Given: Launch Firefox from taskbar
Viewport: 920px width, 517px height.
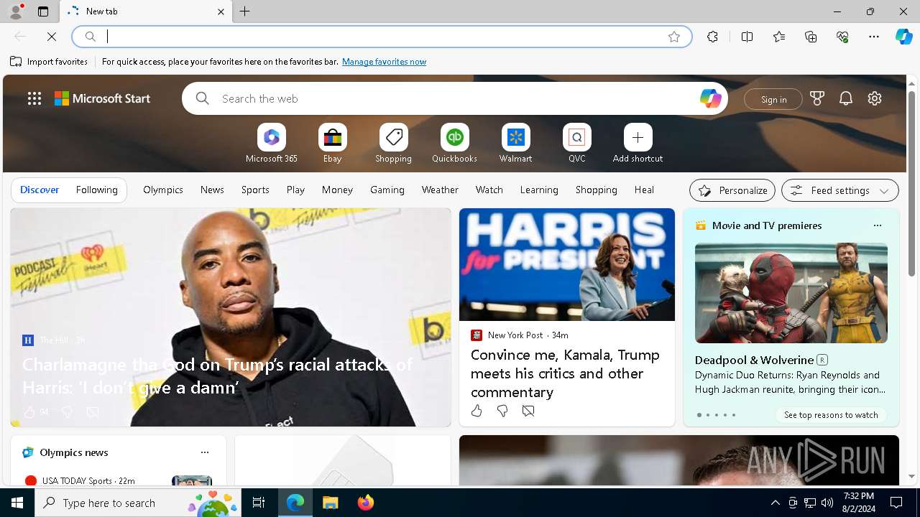Looking at the screenshot, I should coord(366,503).
